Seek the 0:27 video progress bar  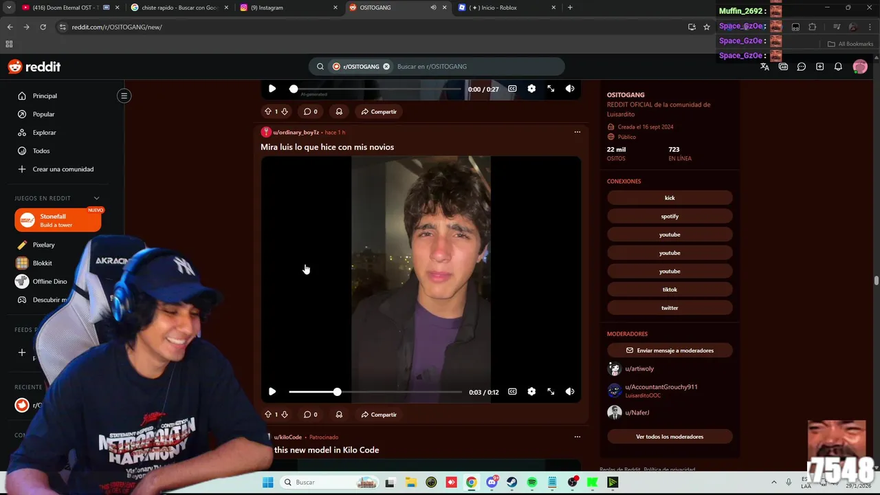coord(375,89)
